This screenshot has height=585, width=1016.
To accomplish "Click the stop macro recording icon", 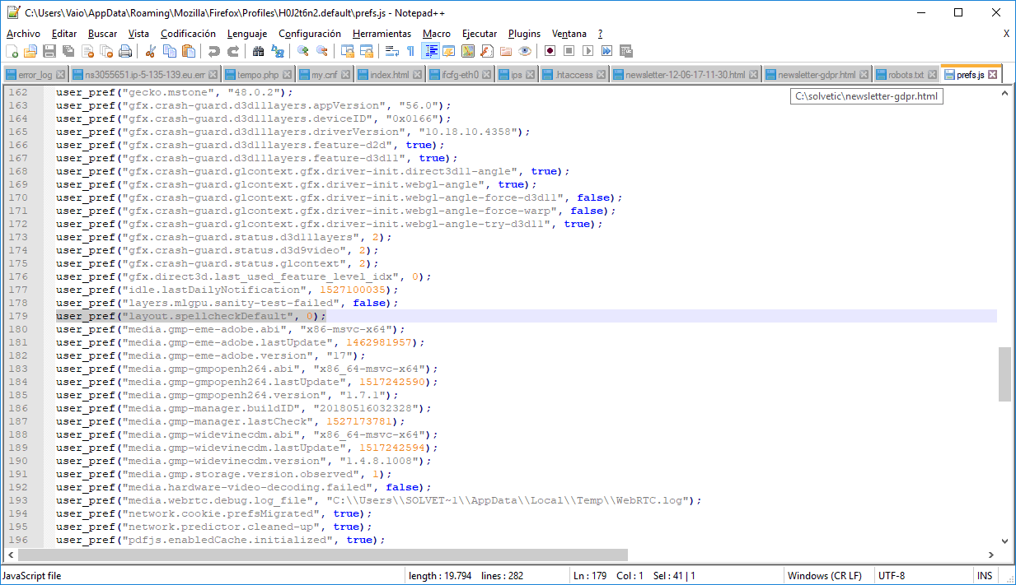I will click(x=569, y=51).
